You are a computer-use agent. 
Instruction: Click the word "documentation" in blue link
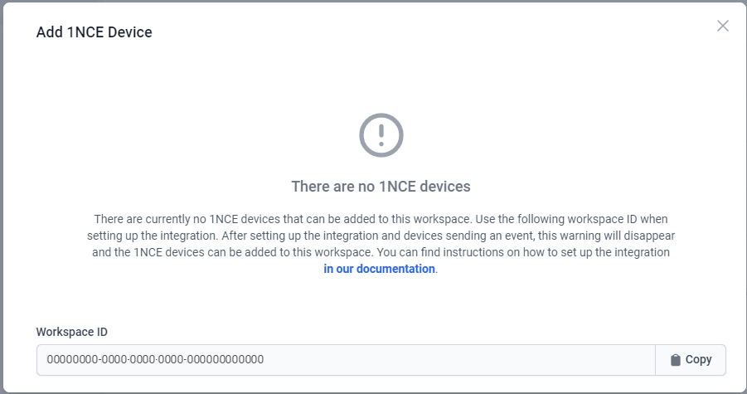click(x=395, y=269)
